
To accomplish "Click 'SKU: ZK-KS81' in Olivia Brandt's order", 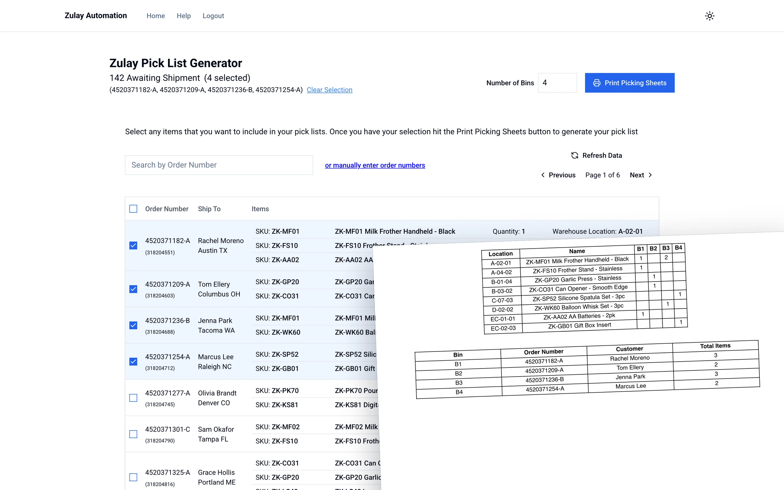I will pyautogui.click(x=277, y=405).
